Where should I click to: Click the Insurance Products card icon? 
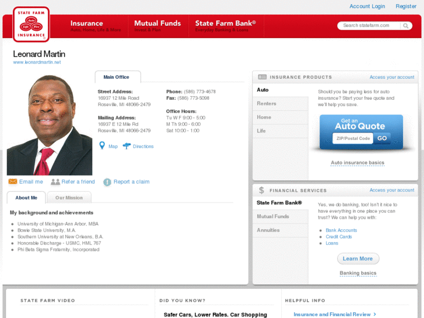click(262, 77)
